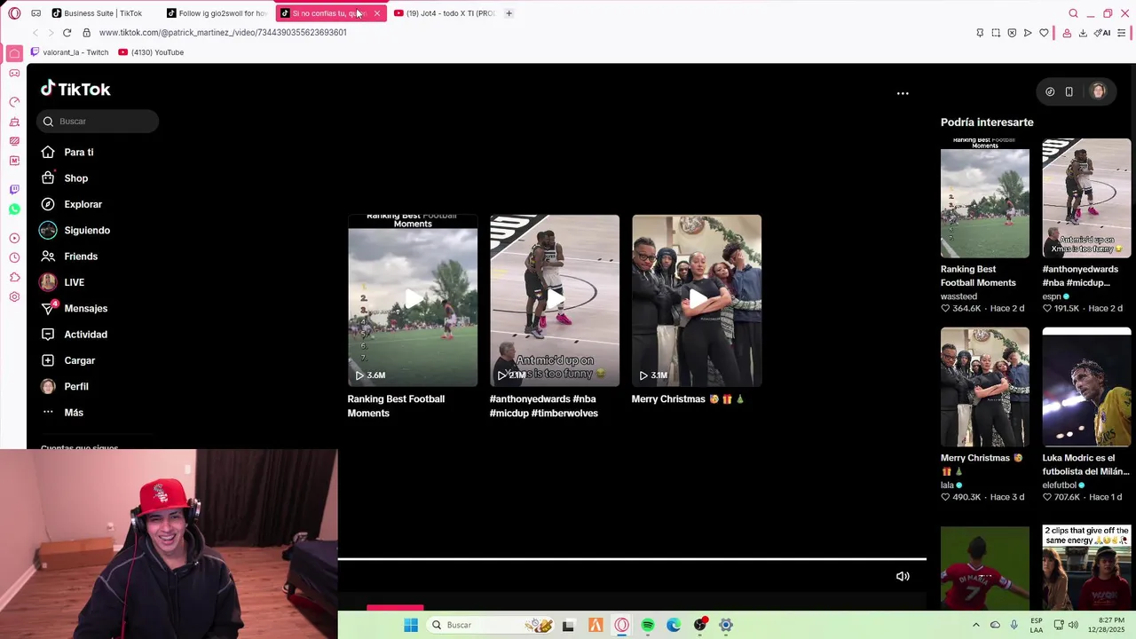Open a new browser tab
The height and width of the screenshot is (639, 1136).
click(509, 13)
